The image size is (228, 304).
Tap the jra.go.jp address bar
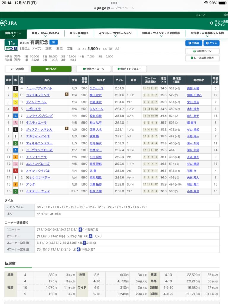[x=114, y=8]
